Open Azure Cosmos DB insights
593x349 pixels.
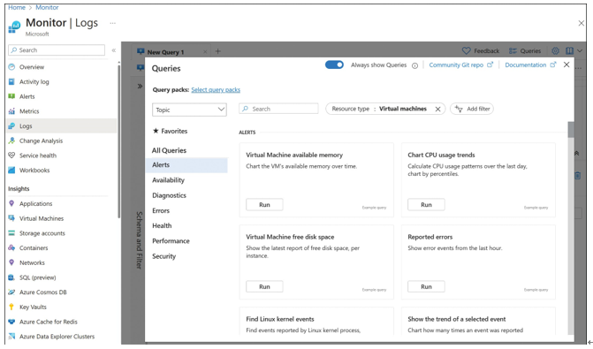tap(42, 292)
